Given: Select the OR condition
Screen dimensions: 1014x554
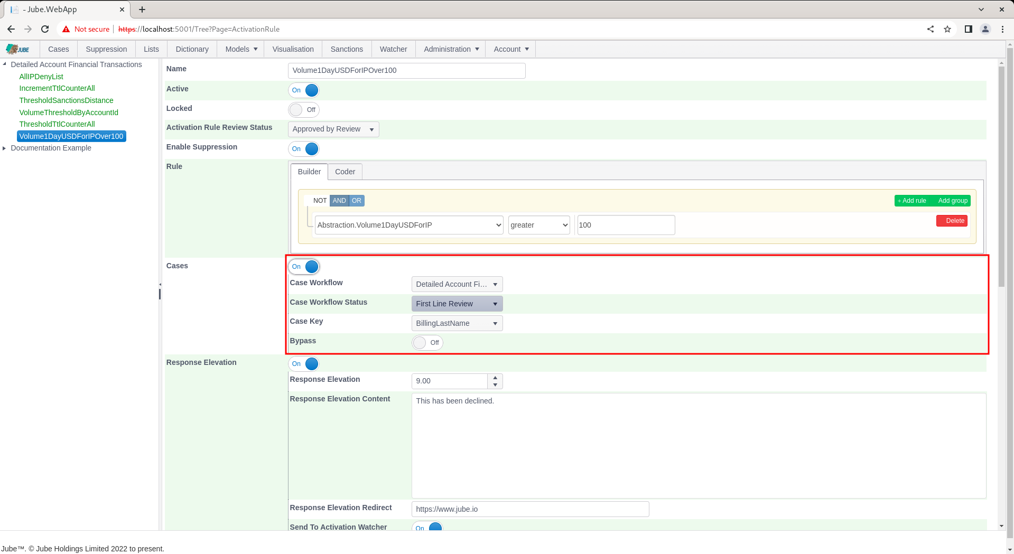Looking at the screenshot, I should tap(357, 201).
